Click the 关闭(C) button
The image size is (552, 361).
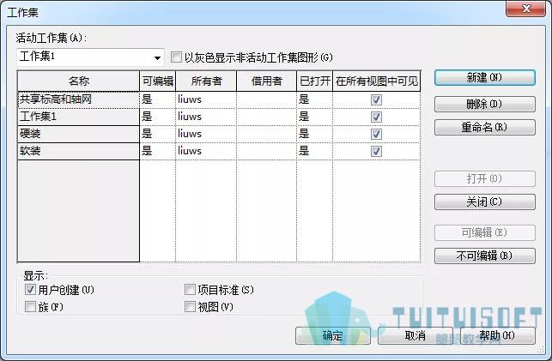(x=485, y=202)
